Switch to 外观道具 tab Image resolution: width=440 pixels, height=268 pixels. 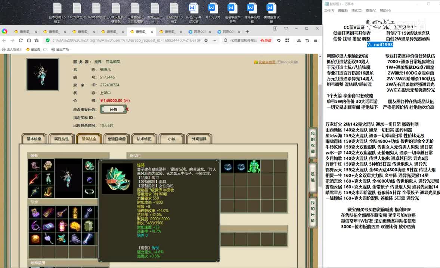[199, 139]
